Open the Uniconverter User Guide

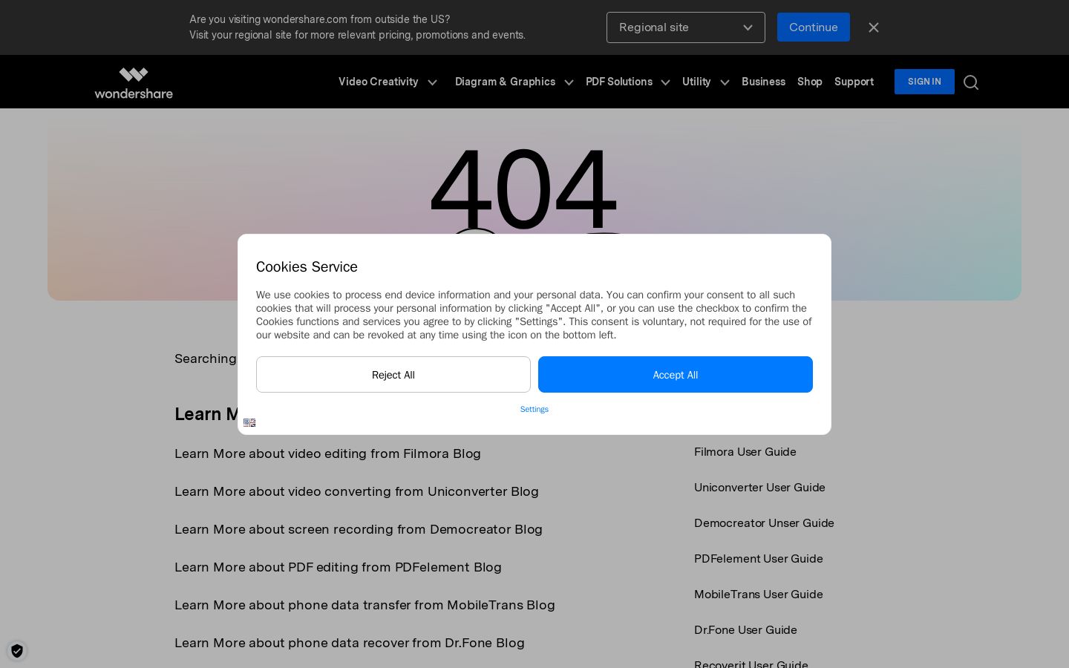click(x=759, y=488)
